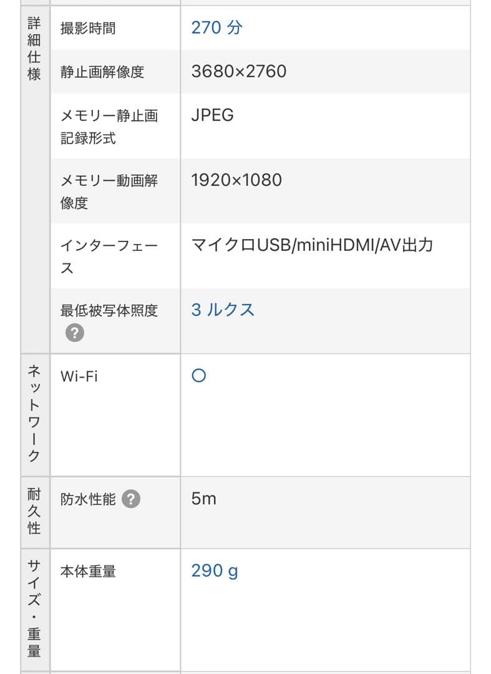The height and width of the screenshot is (674, 491).
Task: Click the 1920×1080 video resolution value
Action: click(239, 180)
